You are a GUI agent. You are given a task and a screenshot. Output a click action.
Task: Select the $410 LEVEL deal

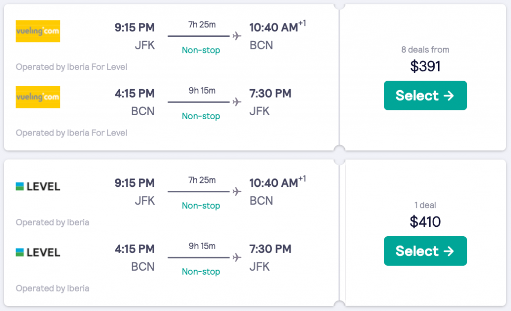tap(425, 251)
